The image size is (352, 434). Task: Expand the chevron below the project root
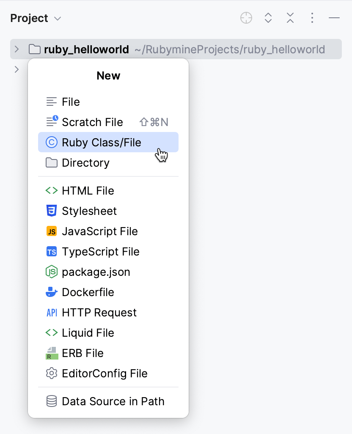click(16, 69)
